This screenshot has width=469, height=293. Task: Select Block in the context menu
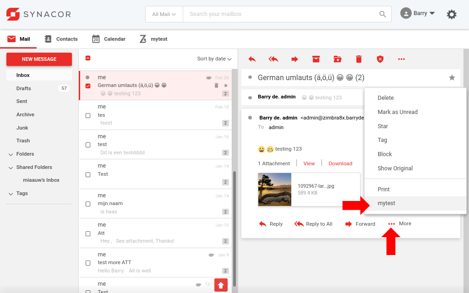pos(415,154)
